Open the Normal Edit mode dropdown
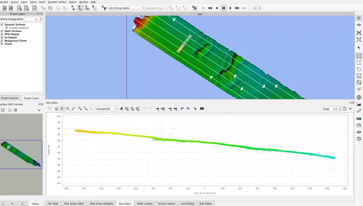The width and height of the screenshot is (363, 206). click(106, 109)
